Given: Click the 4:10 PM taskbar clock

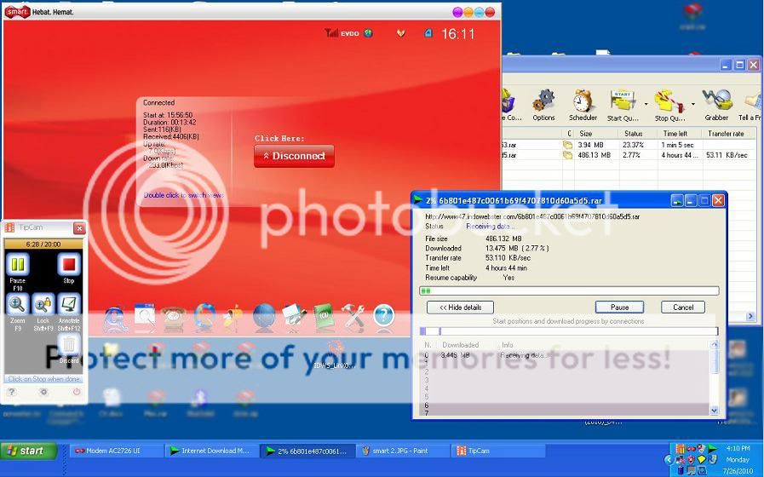Looking at the screenshot, I should pyautogui.click(x=738, y=448).
